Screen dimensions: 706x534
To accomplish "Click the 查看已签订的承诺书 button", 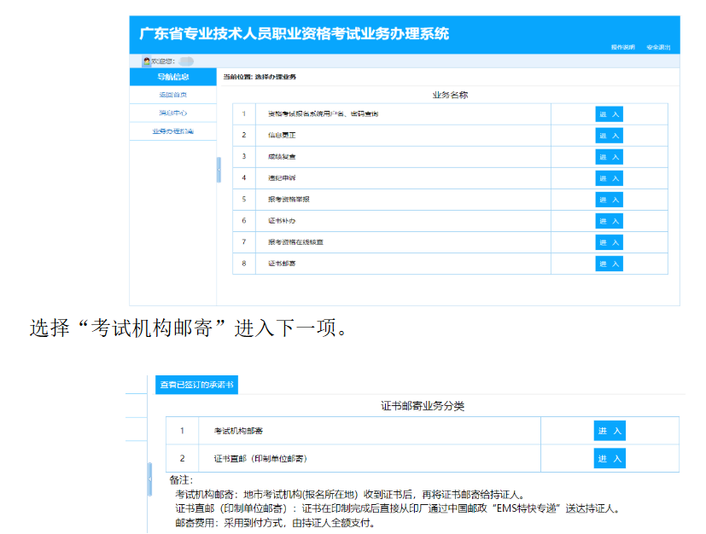I will [x=196, y=385].
